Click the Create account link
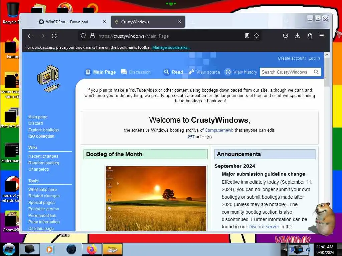Image resolution: width=342 pixels, height=256 pixels. pos(292,58)
